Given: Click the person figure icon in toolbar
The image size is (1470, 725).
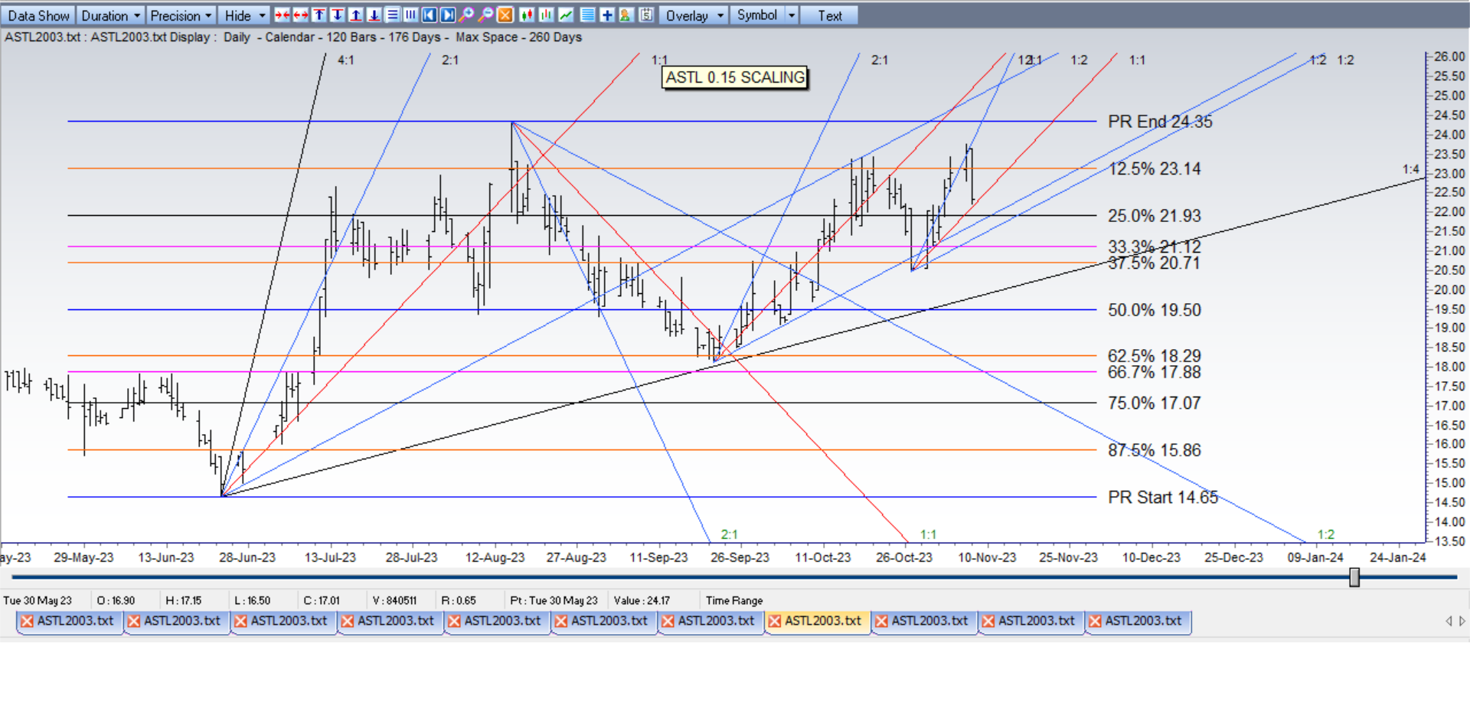Looking at the screenshot, I should coord(626,15).
